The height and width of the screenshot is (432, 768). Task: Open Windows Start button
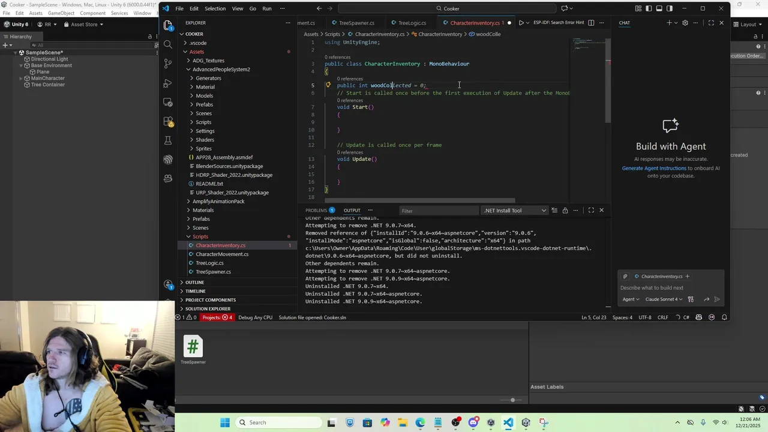pos(224,422)
